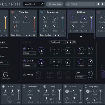This screenshot has height=105, width=105.
Task: Toggle the Compuvox module power button
Action: pos(41,12)
